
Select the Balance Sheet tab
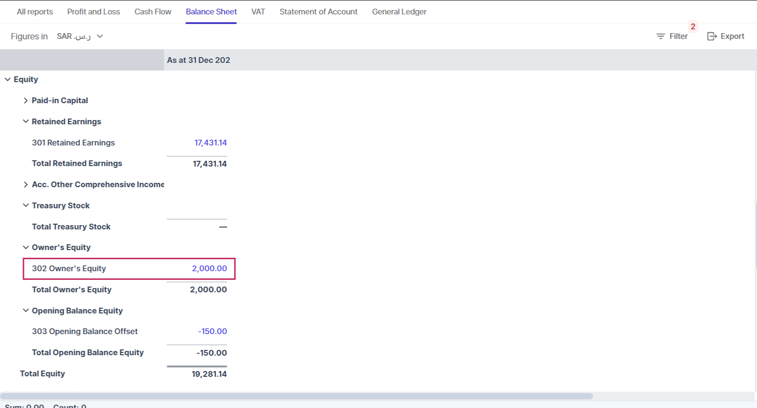pyautogui.click(x=211, y=12)
